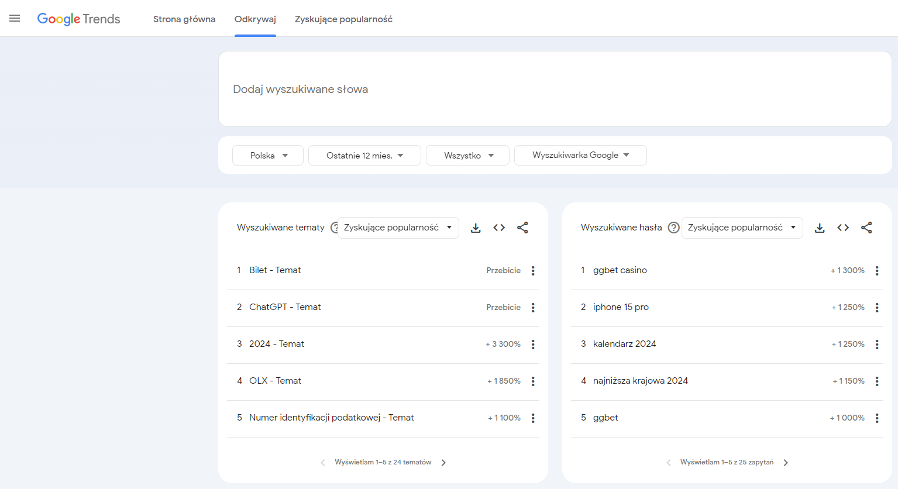Click the +3 300% value for 2024
The image size is (898, 489).
(x=503, y=344)
